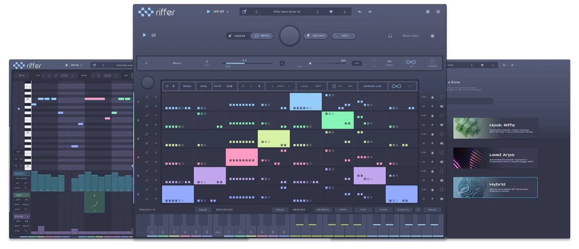Click the heart favorite icon beside preset name

pyautogui.click(x=331, y=12)
